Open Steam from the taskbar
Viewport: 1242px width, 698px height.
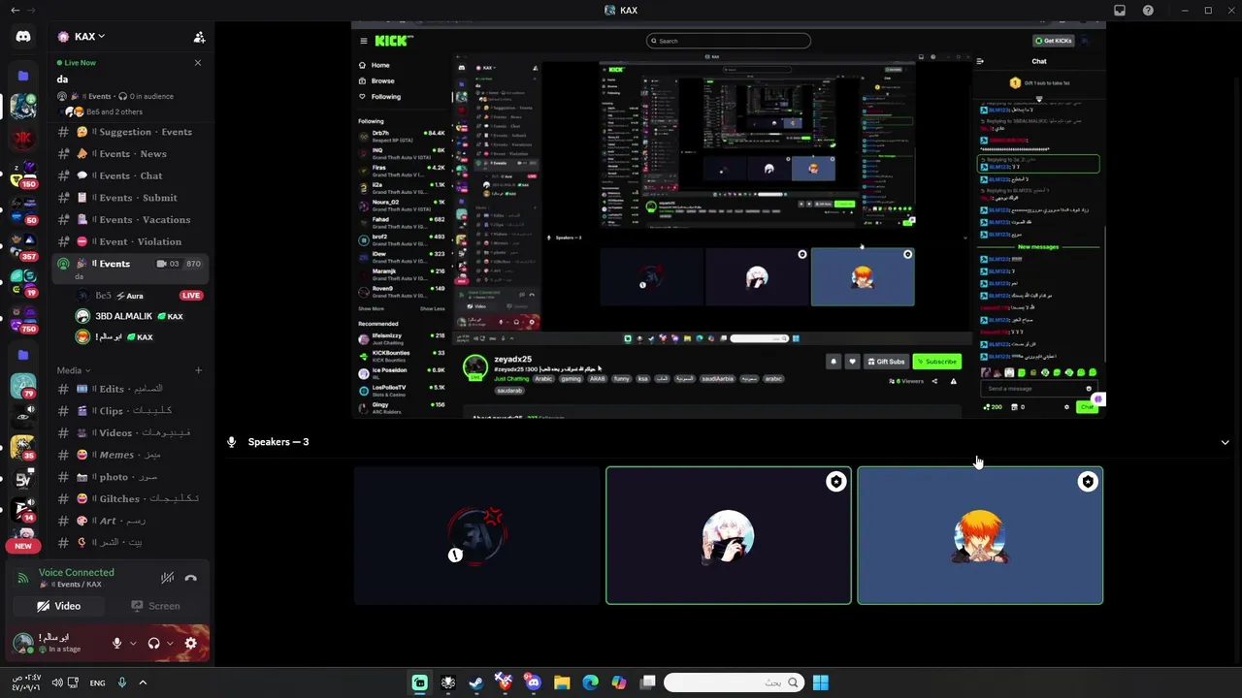(x=476, y=682)
